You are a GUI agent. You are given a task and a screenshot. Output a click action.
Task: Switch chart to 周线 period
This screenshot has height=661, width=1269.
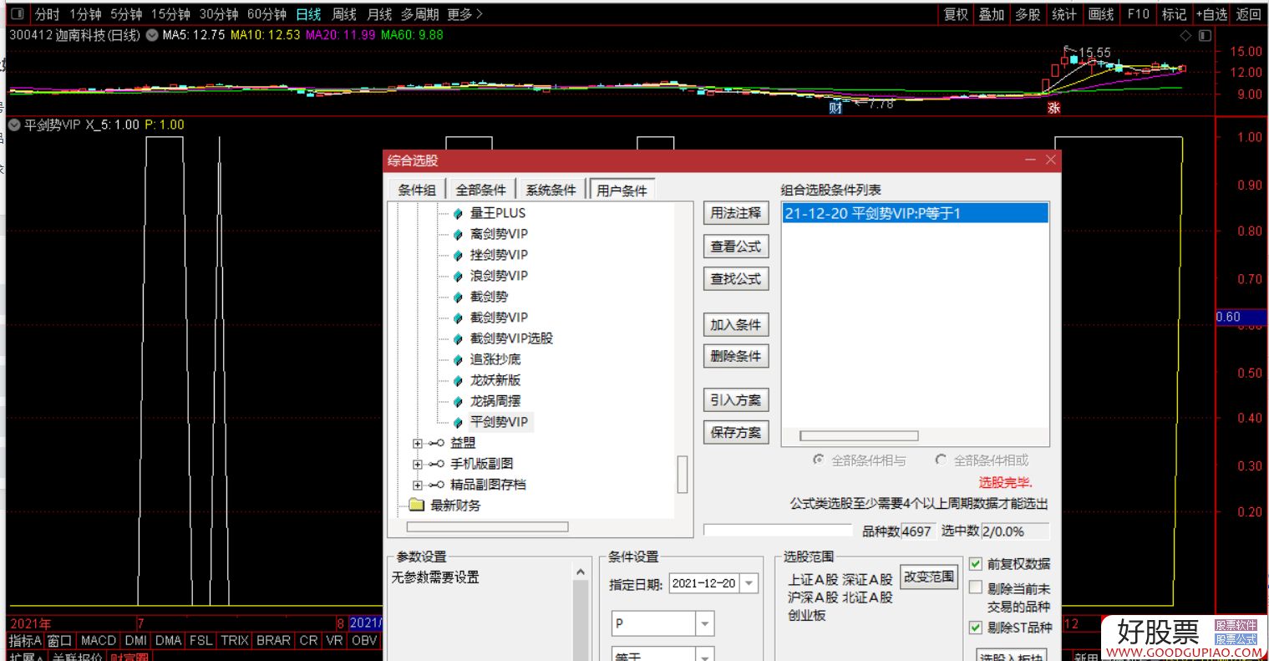pos(343,14)
